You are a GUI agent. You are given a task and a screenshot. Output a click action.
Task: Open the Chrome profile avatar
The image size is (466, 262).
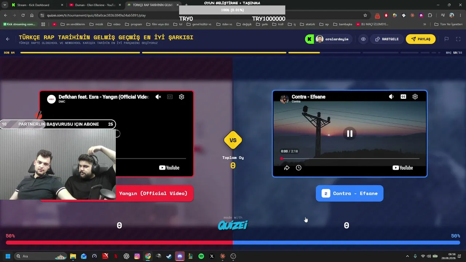click(x=451, y=15)
